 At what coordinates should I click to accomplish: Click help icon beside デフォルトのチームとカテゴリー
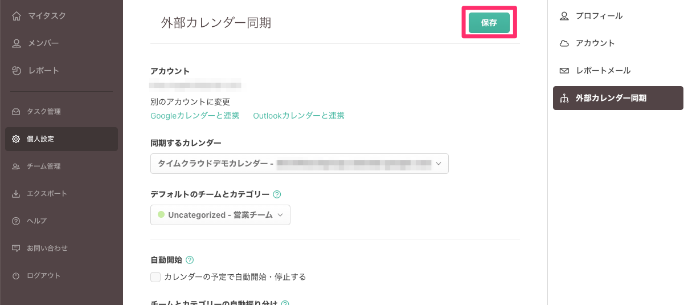277,194
